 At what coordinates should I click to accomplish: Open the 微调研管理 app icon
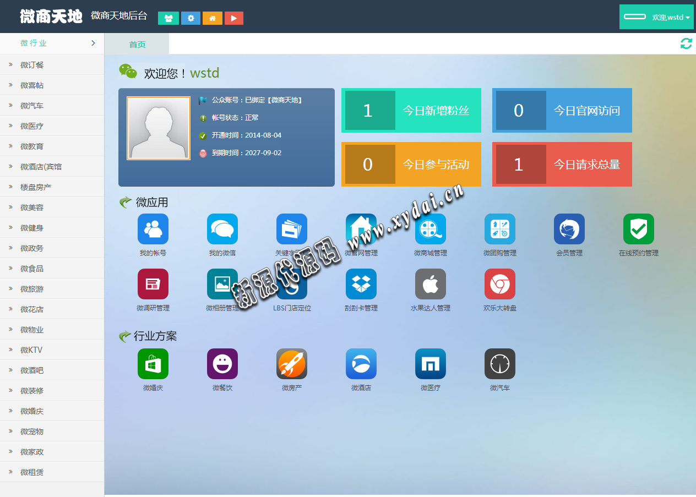153,284
